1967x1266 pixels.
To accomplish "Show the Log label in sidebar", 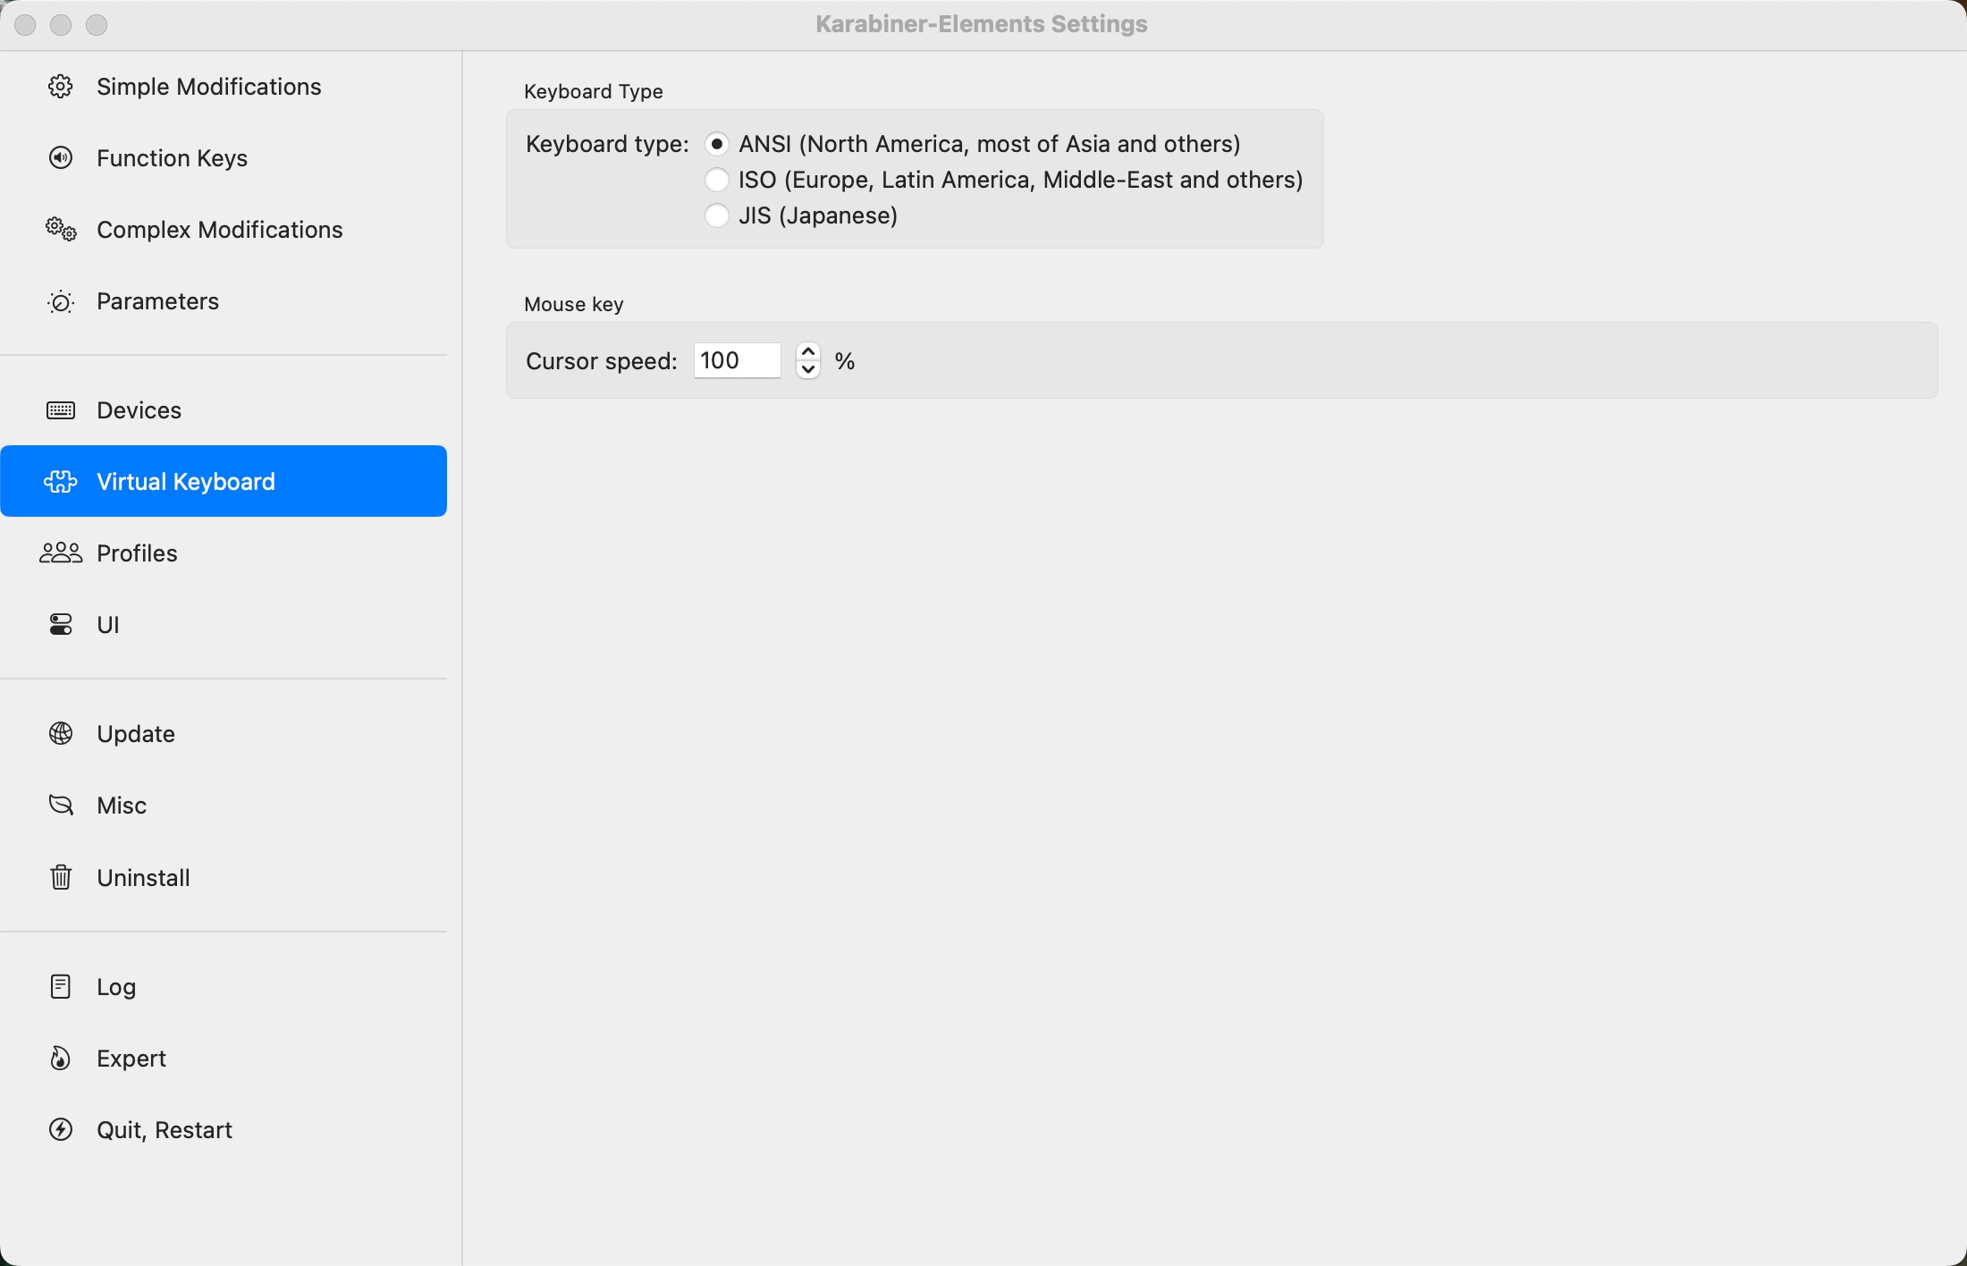I will (x=116, y=987).
